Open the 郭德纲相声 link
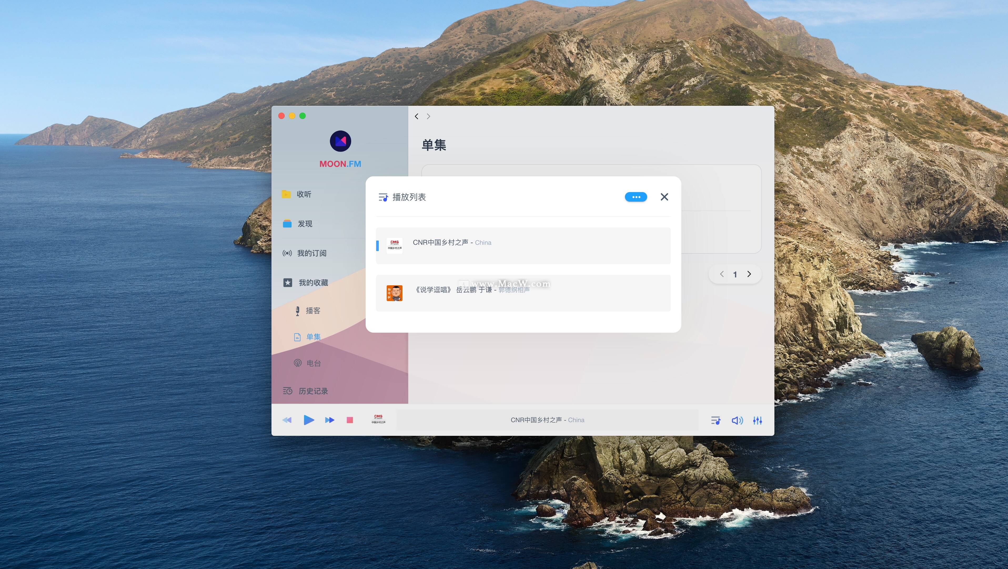1008x569 pixels. pyautogui.click(x=514, y=290)
